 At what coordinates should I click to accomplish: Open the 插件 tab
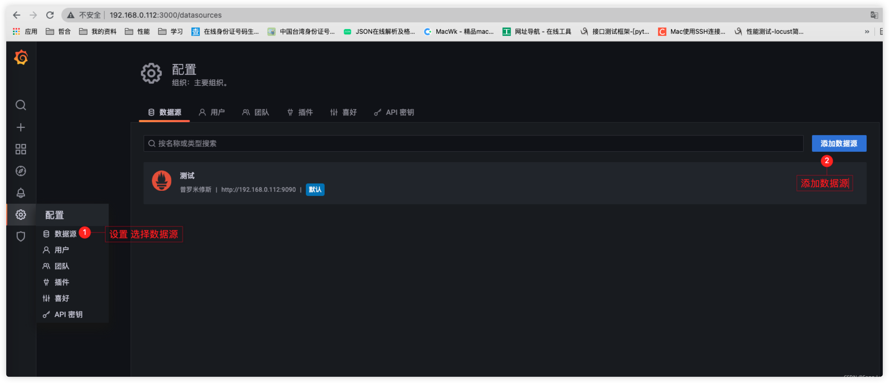[x=300, y=113]
